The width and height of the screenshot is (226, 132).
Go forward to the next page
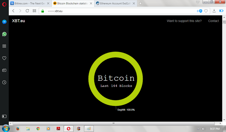pyautogui.click(x=20, y=11)
